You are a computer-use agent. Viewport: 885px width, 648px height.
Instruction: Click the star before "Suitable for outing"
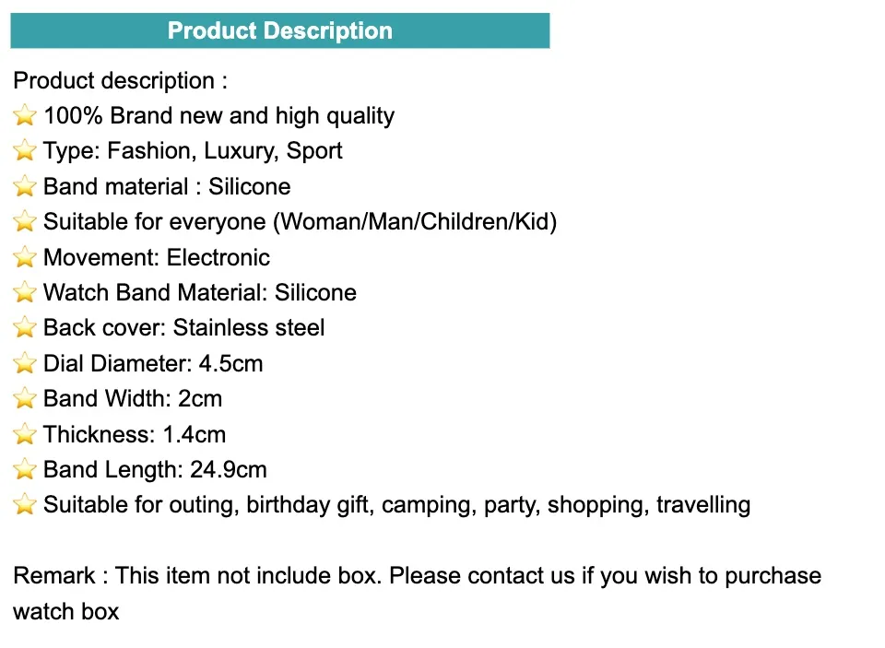click(x=25, y=505)
